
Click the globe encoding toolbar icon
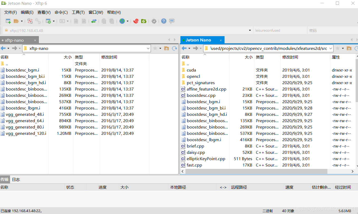(122, 21)
